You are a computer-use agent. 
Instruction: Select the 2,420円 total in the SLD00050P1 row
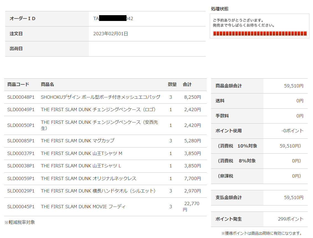point(193,125)
